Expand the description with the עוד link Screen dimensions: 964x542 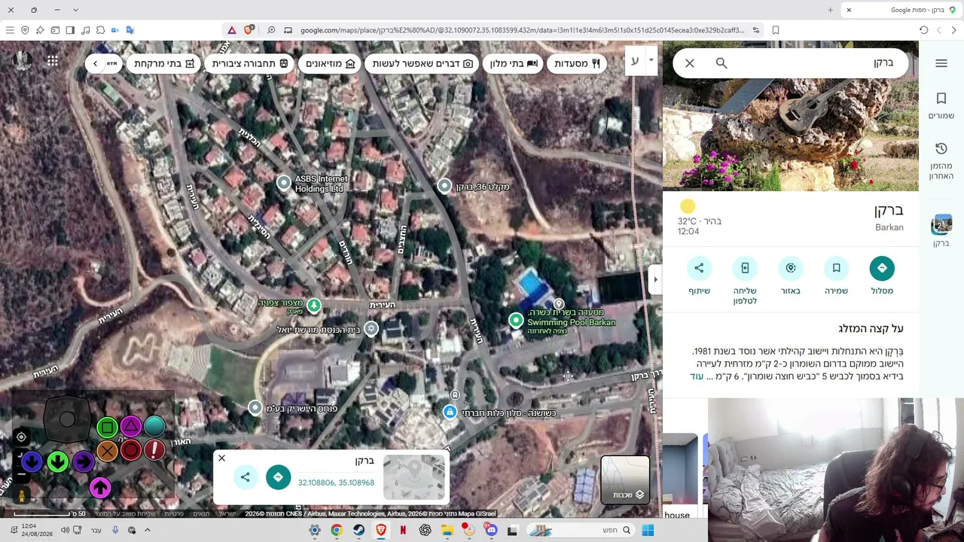click(697, 376)
